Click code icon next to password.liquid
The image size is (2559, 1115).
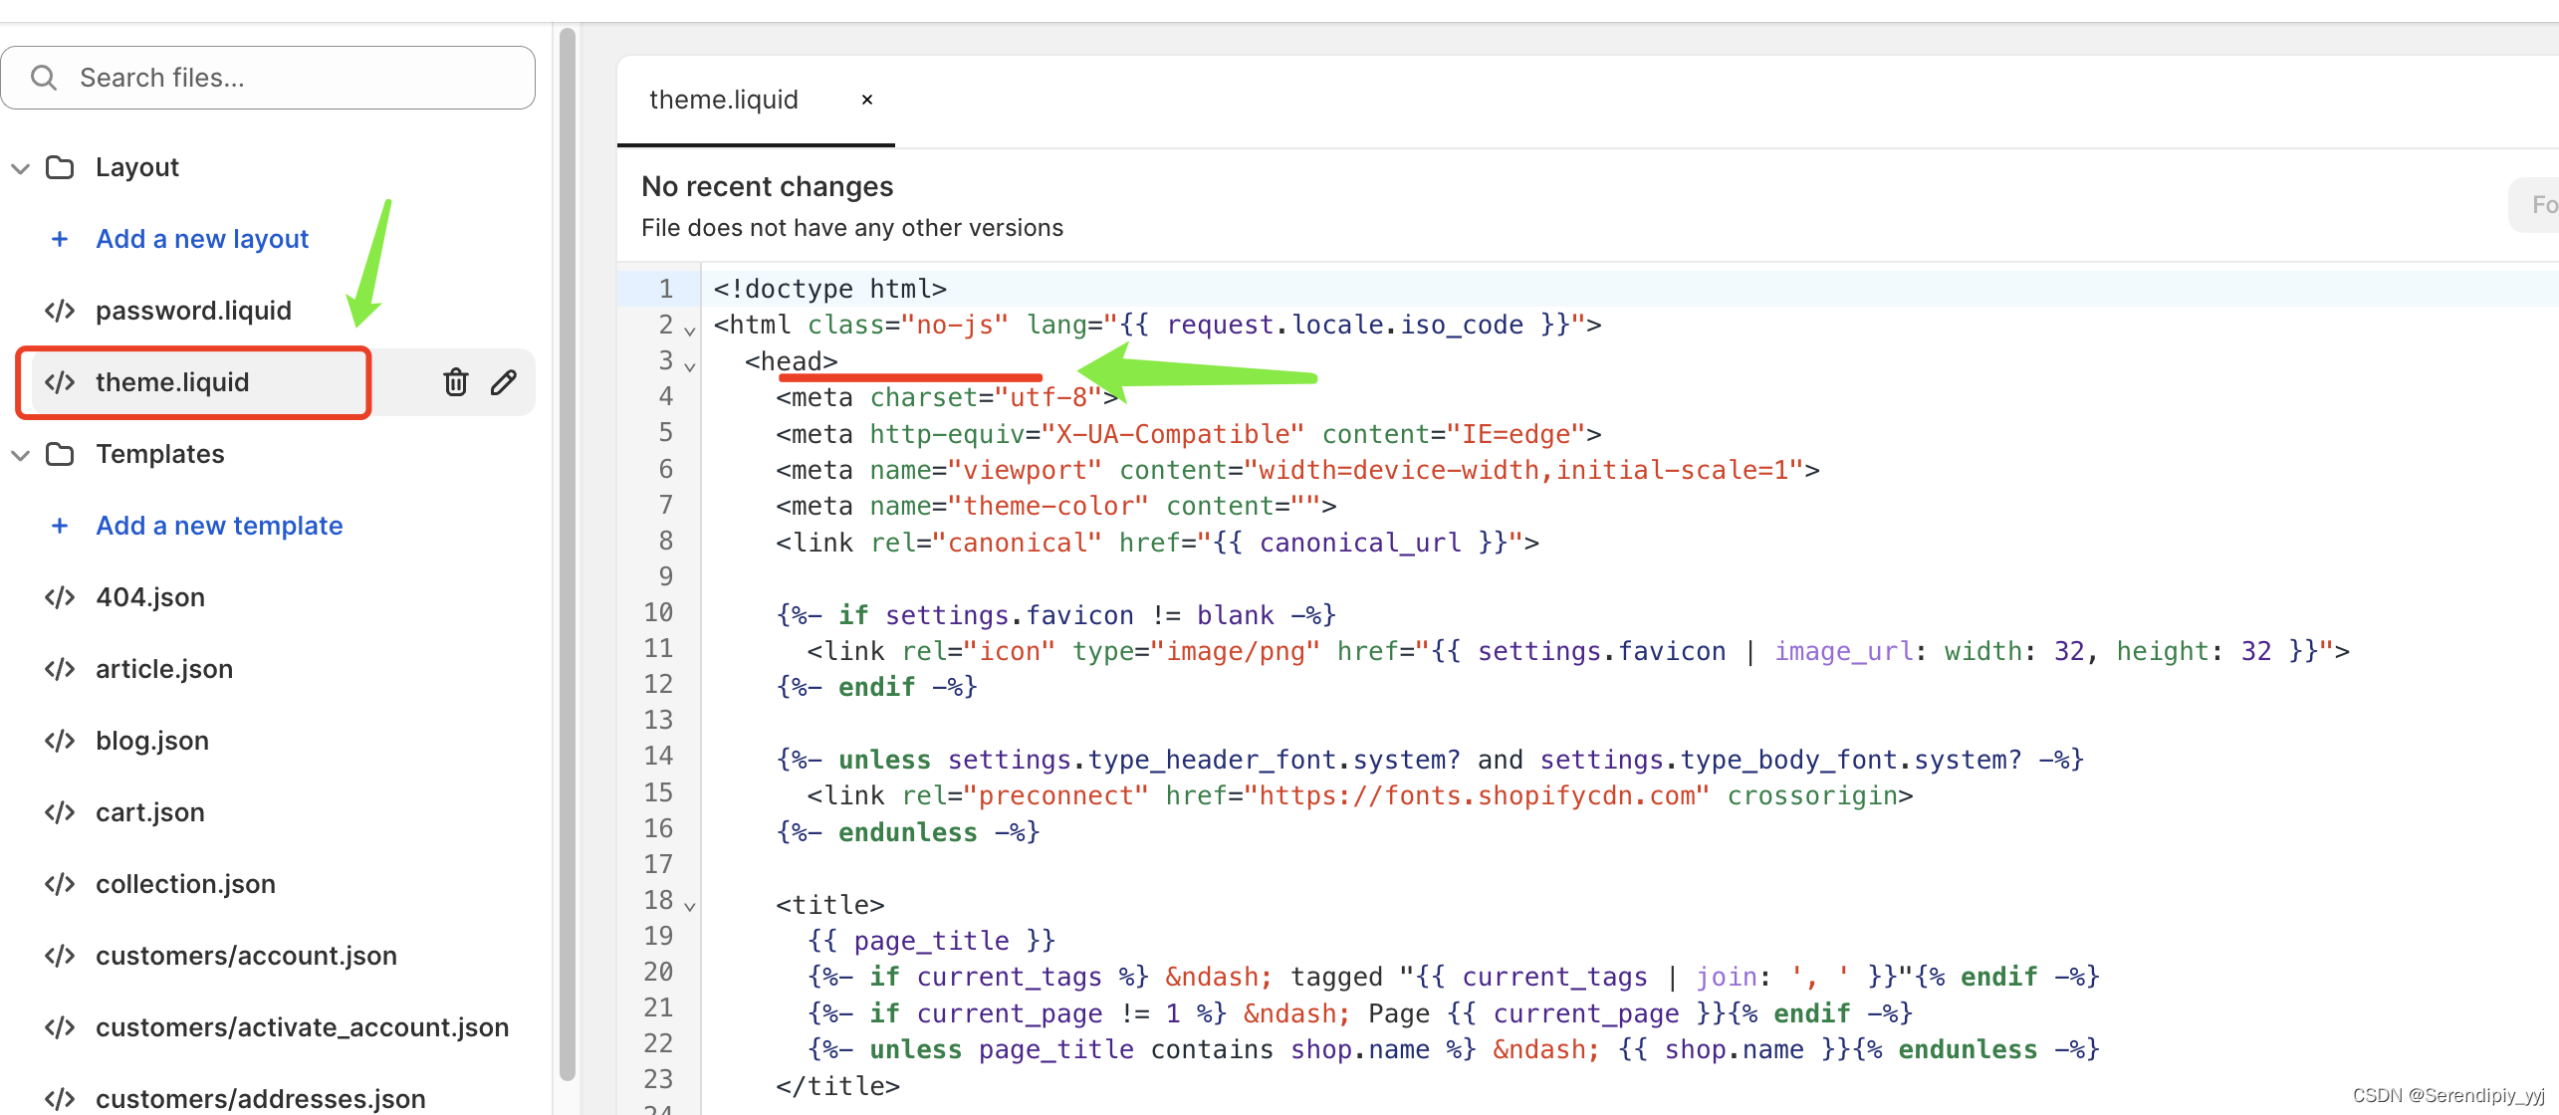click(x=60, y=311)
